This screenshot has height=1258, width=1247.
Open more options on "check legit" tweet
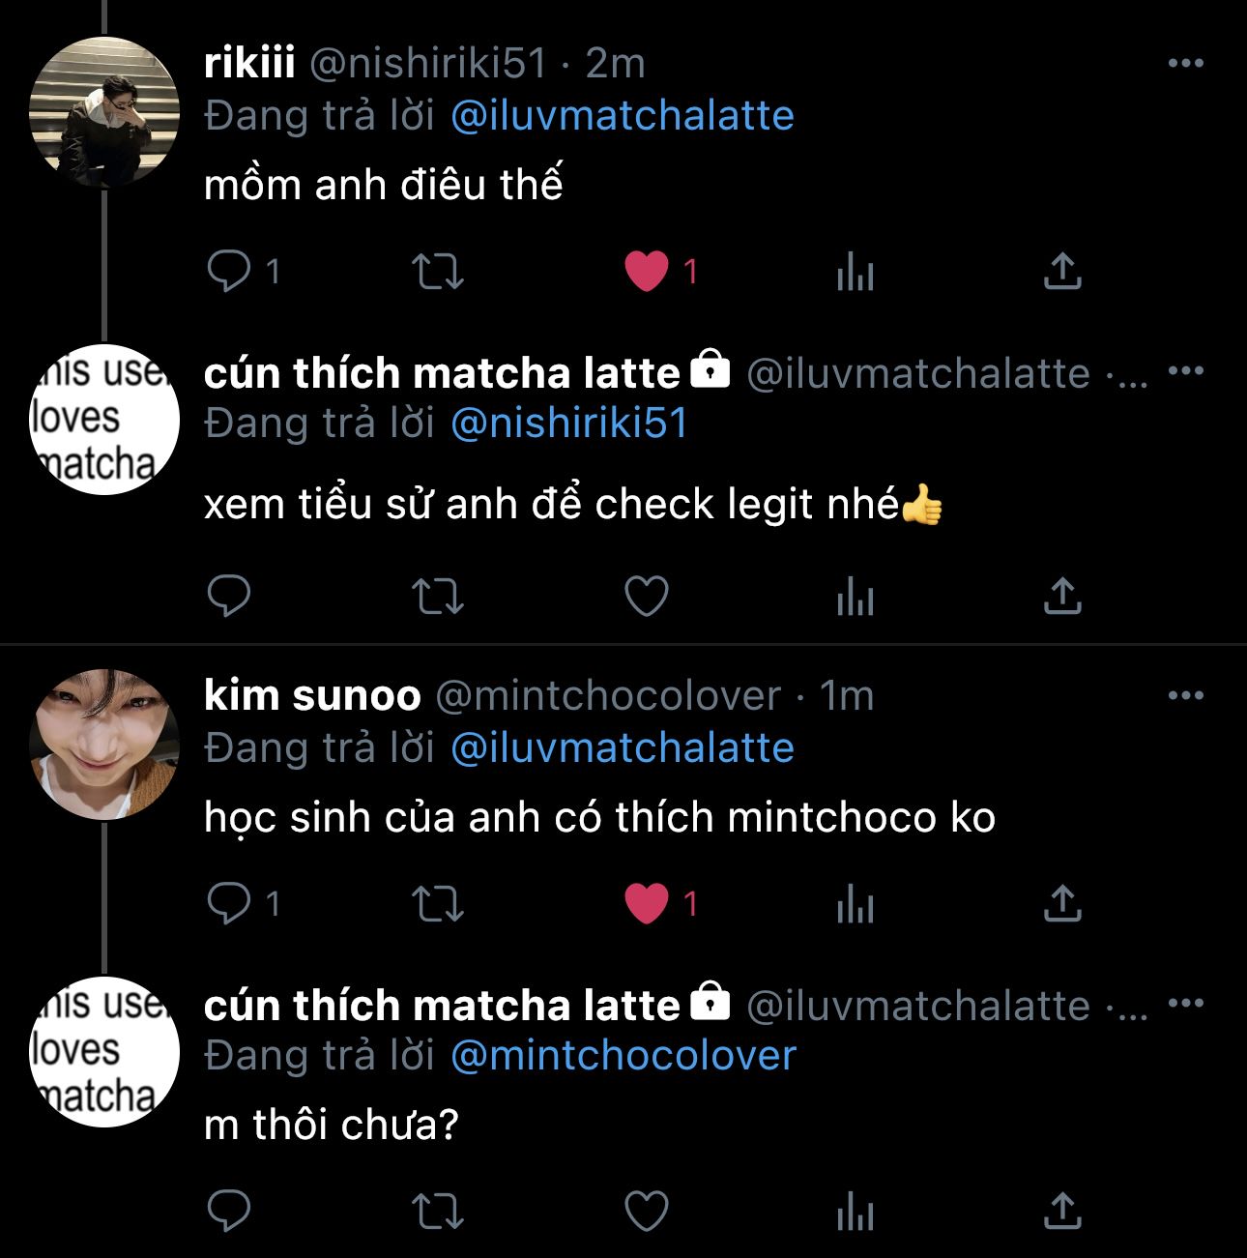pos(1185,371)
